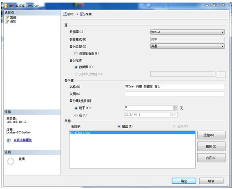232x189 pixels.
Task: Click the Luther-PC\Luther connection text
Action: coord(19,133)
